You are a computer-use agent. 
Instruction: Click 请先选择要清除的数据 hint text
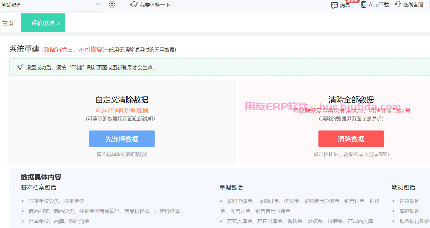[122, 154]
